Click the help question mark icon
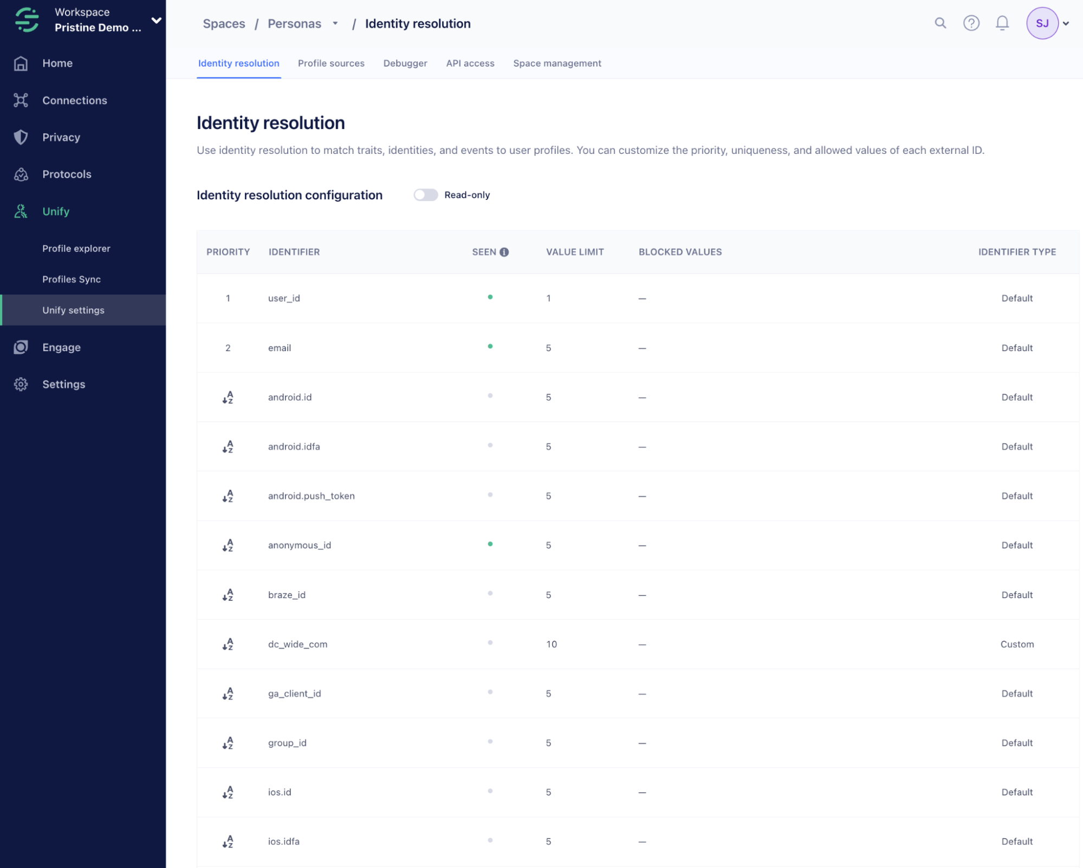The height and width of the screenshot is (868, 1083). pos(971,23)
